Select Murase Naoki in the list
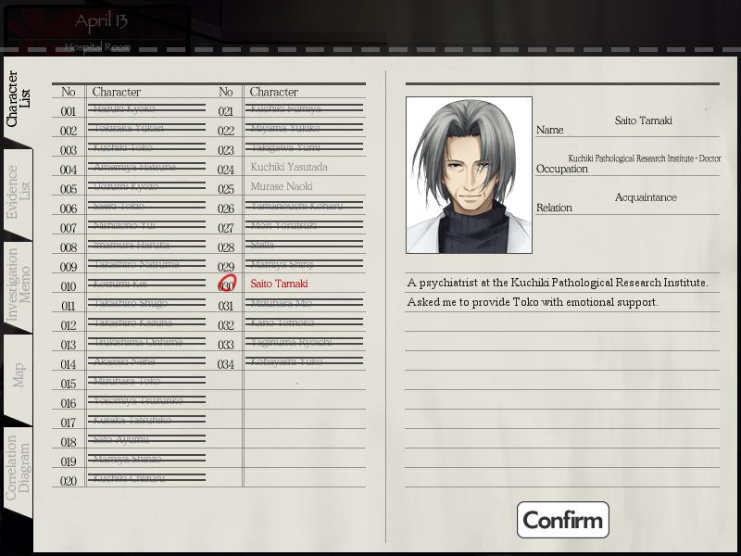This screenshot has width=741, height=556. pos(282,186)
